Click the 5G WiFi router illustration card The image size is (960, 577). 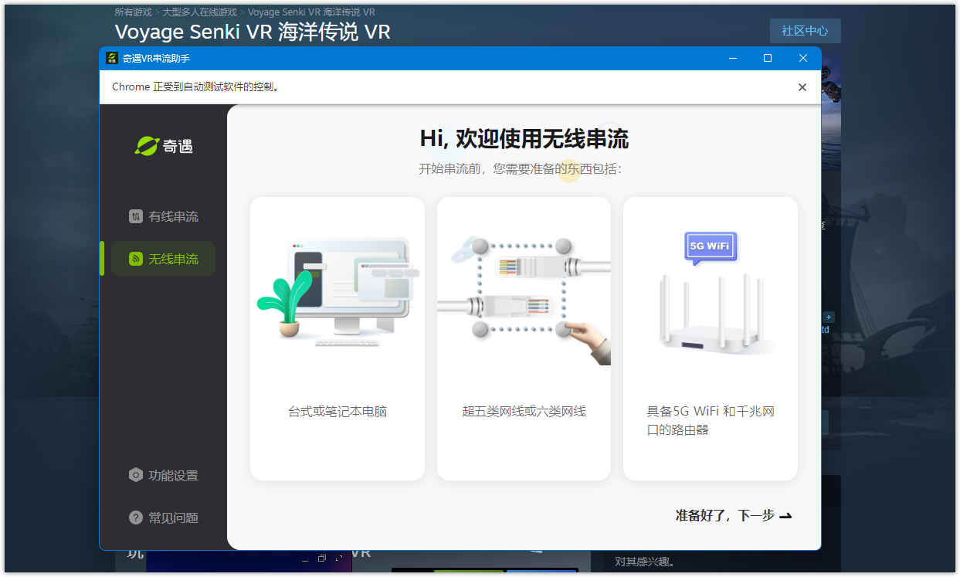coord(711,338)
